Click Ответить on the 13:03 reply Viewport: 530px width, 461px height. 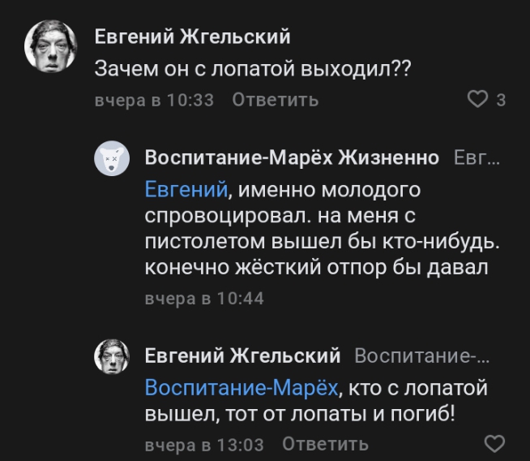pos(325,444)
